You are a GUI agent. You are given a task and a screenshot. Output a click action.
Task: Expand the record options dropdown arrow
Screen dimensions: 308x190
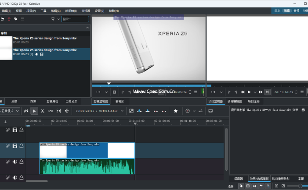click(x=194, y=111)
